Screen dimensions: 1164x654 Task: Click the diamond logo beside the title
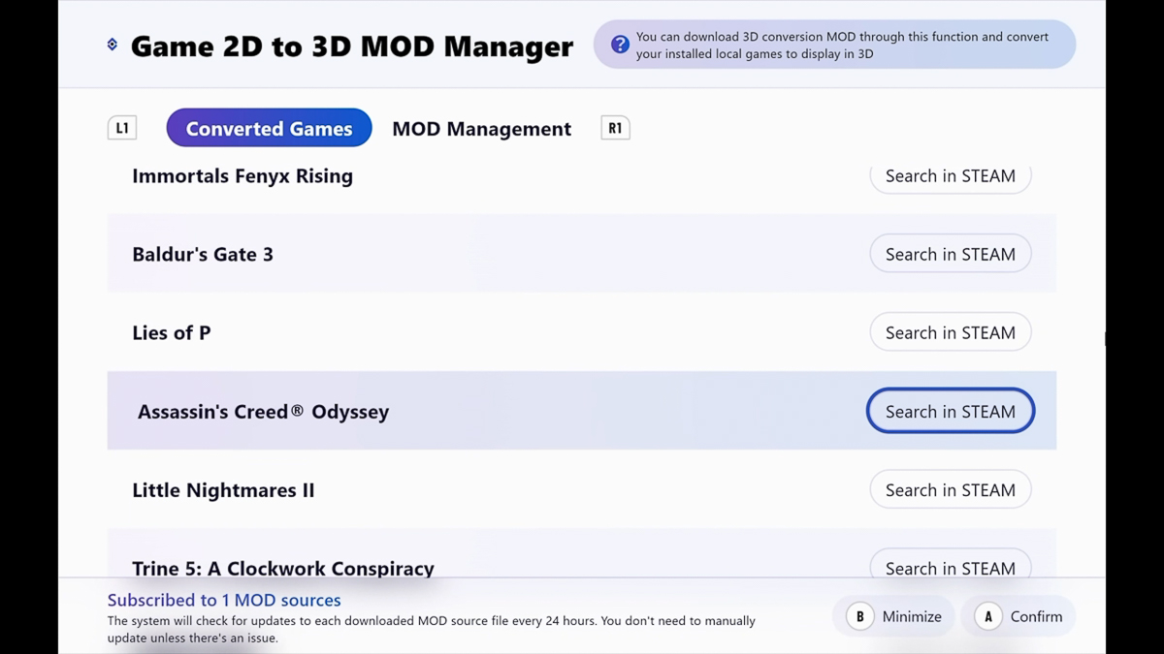(113, 45)
